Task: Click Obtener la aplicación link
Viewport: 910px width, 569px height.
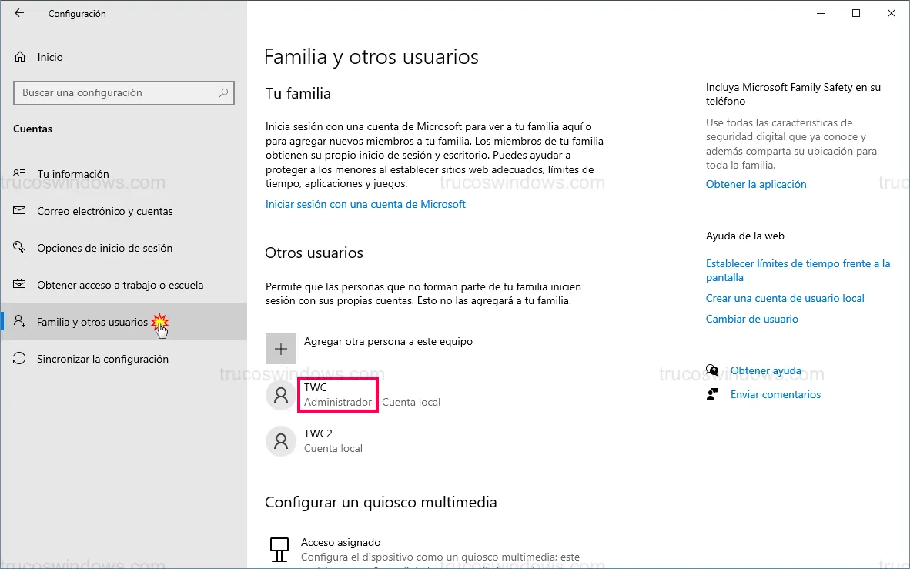Action: (x=756, y=184)
